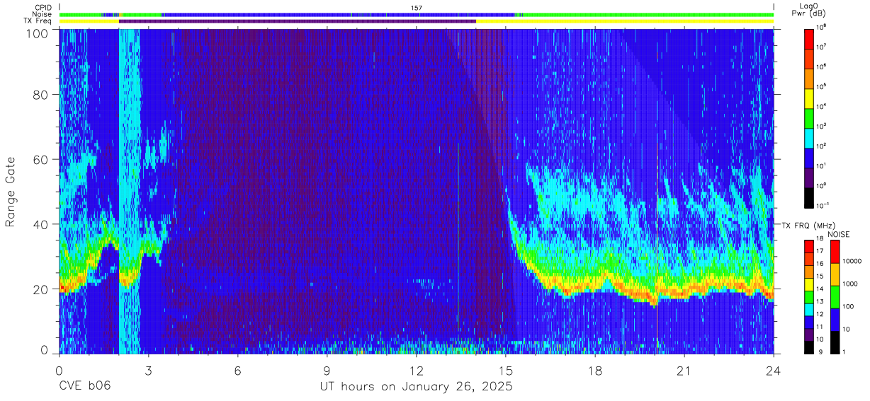Pick the yellow segment of TX FRQ colorbar
Viewport: 870px width, 401px height.
tap(809, 284)
